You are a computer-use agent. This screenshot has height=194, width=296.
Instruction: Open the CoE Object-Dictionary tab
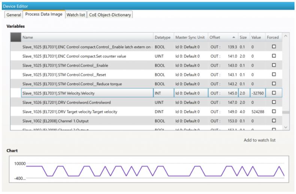[x=111, y=15]
